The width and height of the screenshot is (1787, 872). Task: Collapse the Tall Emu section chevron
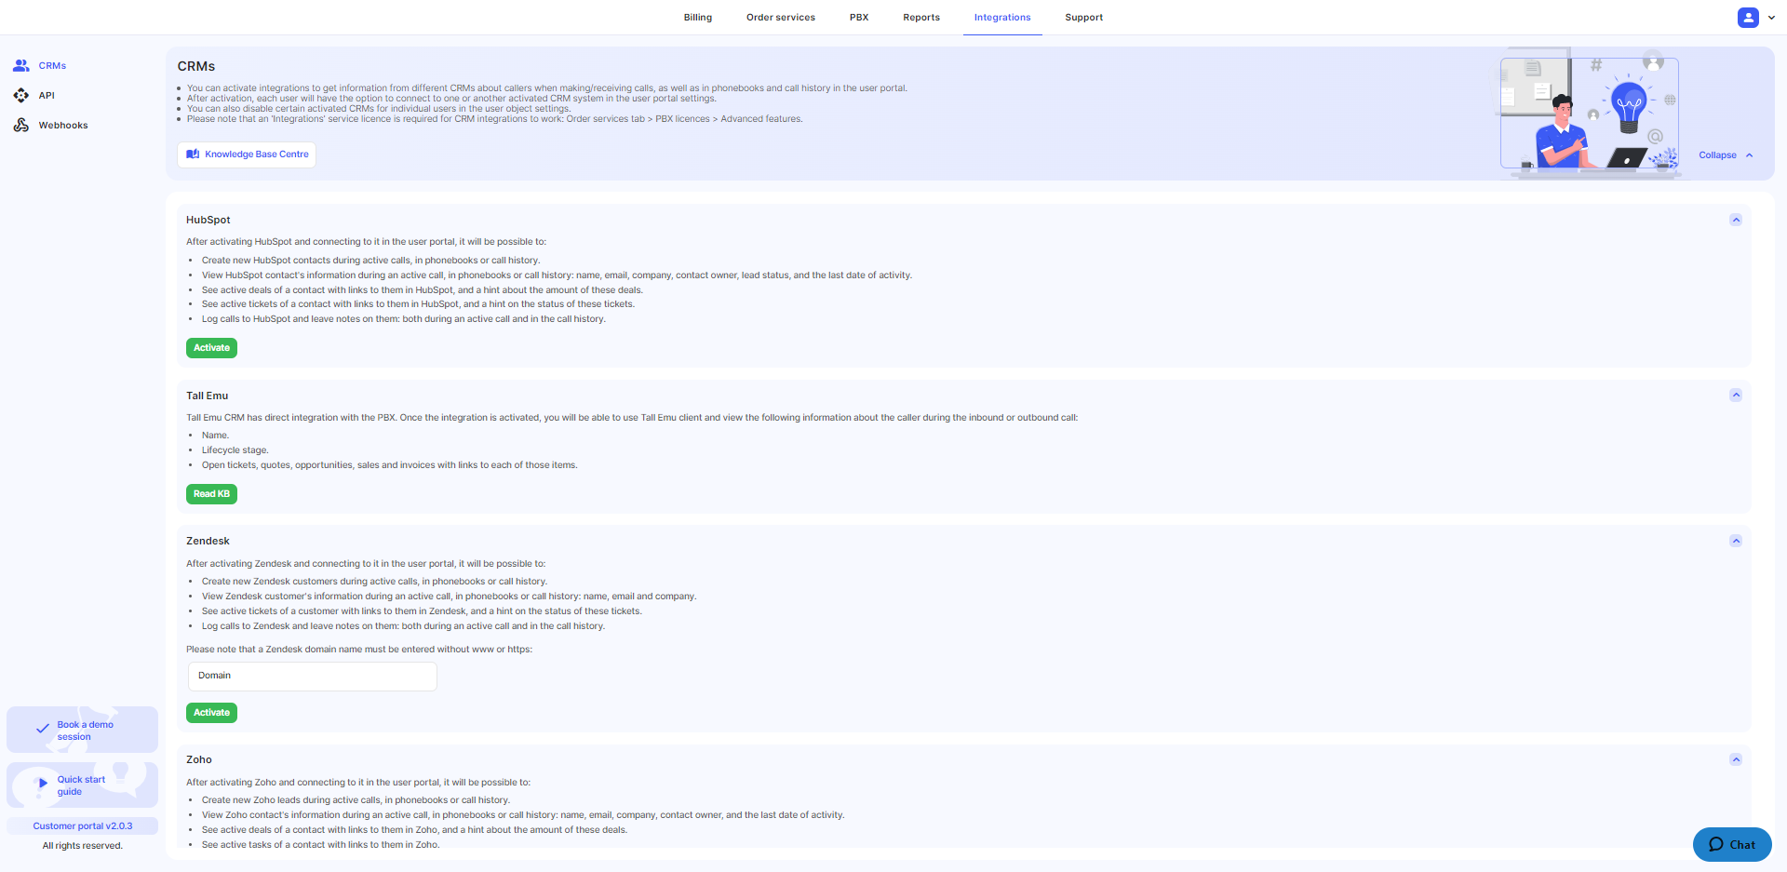click(1736, 396)
